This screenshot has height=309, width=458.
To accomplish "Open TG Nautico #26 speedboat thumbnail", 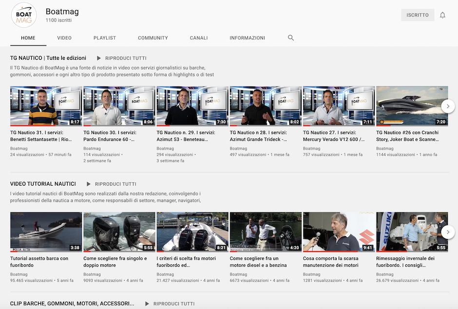I will click(412, 106).
